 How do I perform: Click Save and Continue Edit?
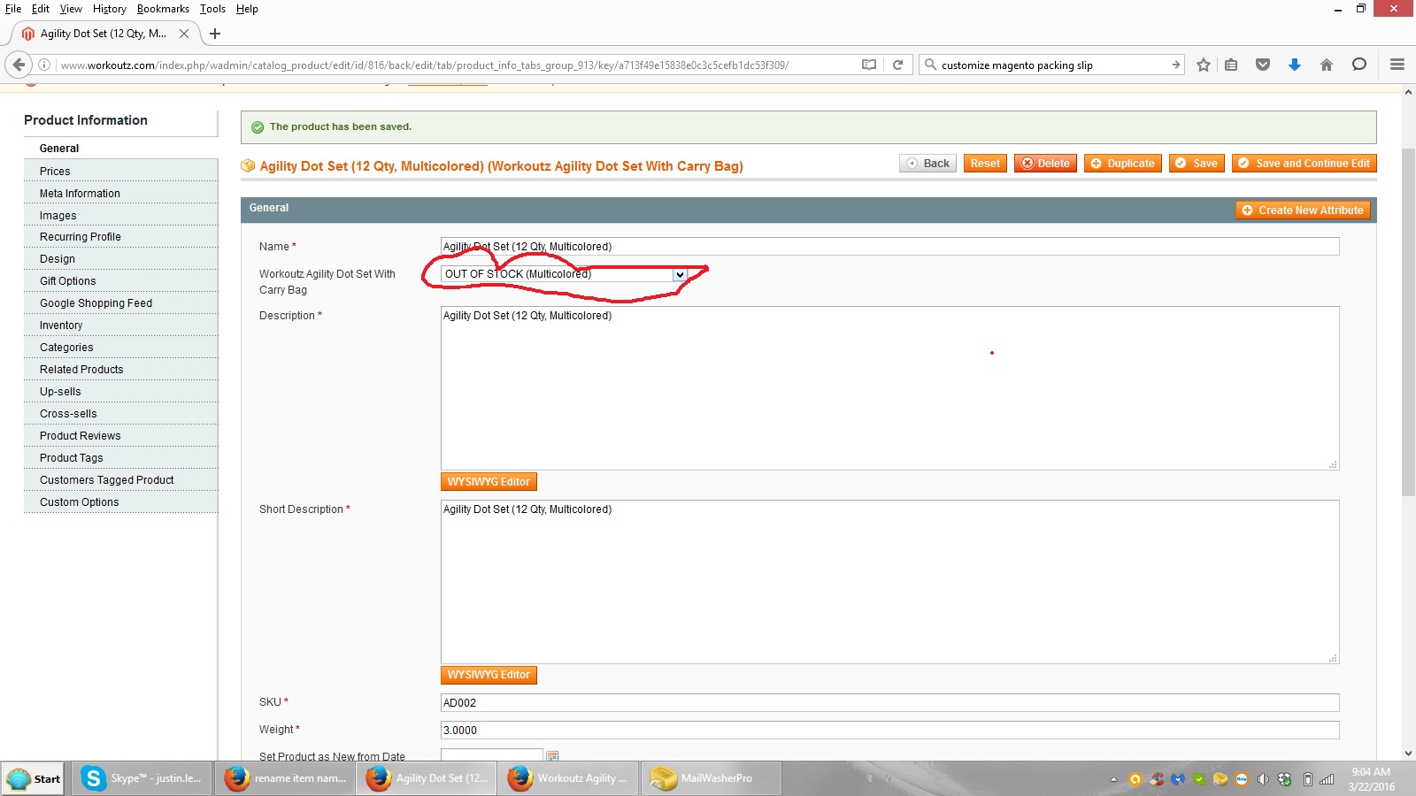point(1304,164)
